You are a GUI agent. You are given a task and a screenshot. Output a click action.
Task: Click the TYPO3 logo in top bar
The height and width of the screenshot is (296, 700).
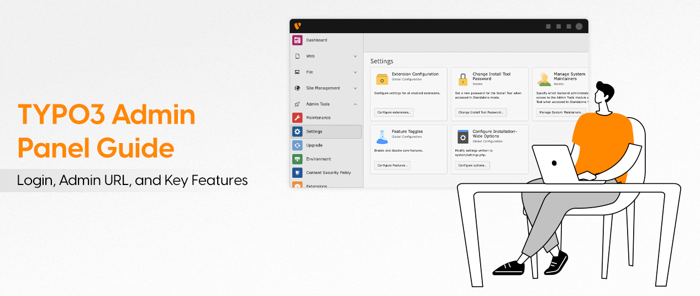pyautogui.click(x=298, y=26)
